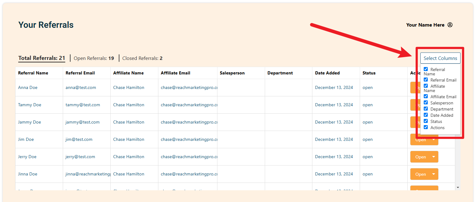
Task: Disable the Affiliate Name column checkbox
Action: pos(426,86)
